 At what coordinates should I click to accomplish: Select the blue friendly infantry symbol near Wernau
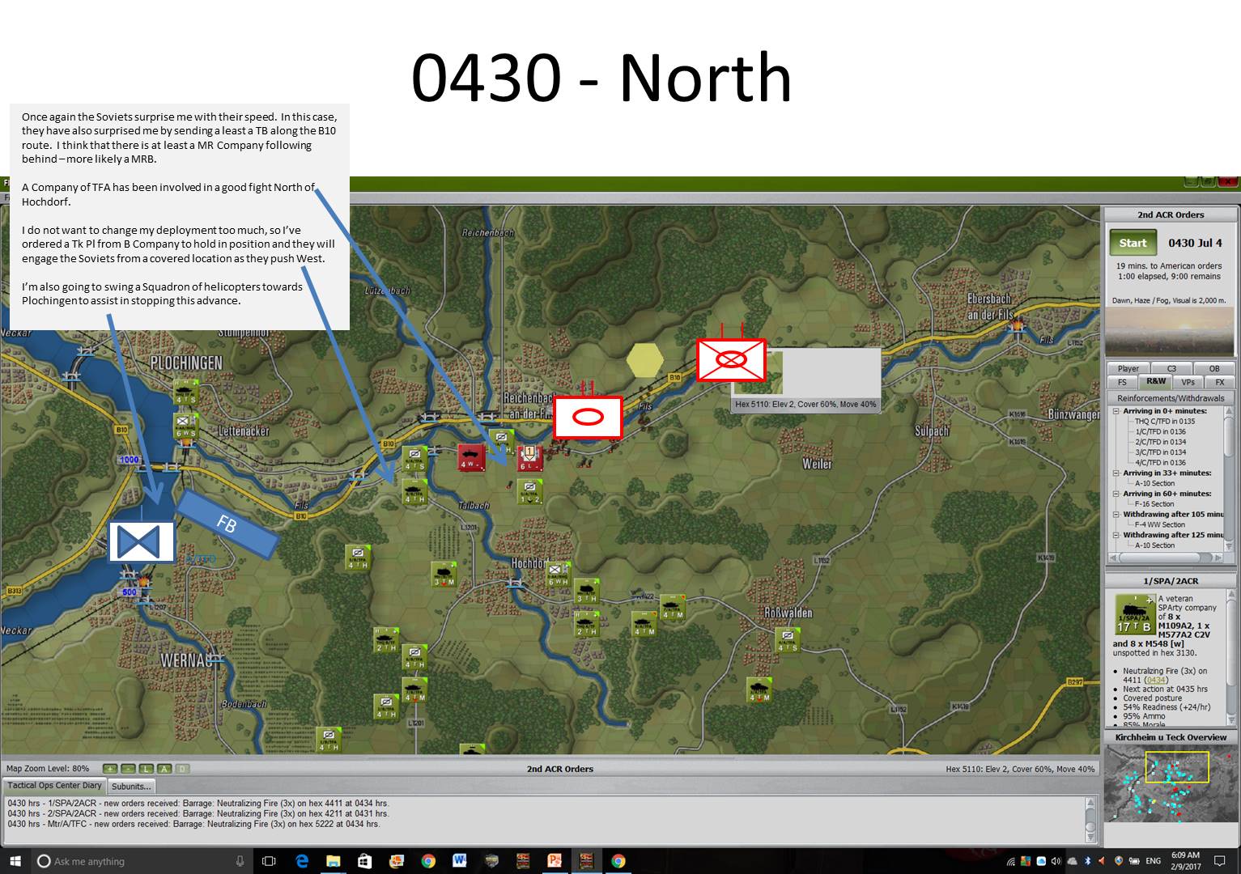click(x=142, y=542)
